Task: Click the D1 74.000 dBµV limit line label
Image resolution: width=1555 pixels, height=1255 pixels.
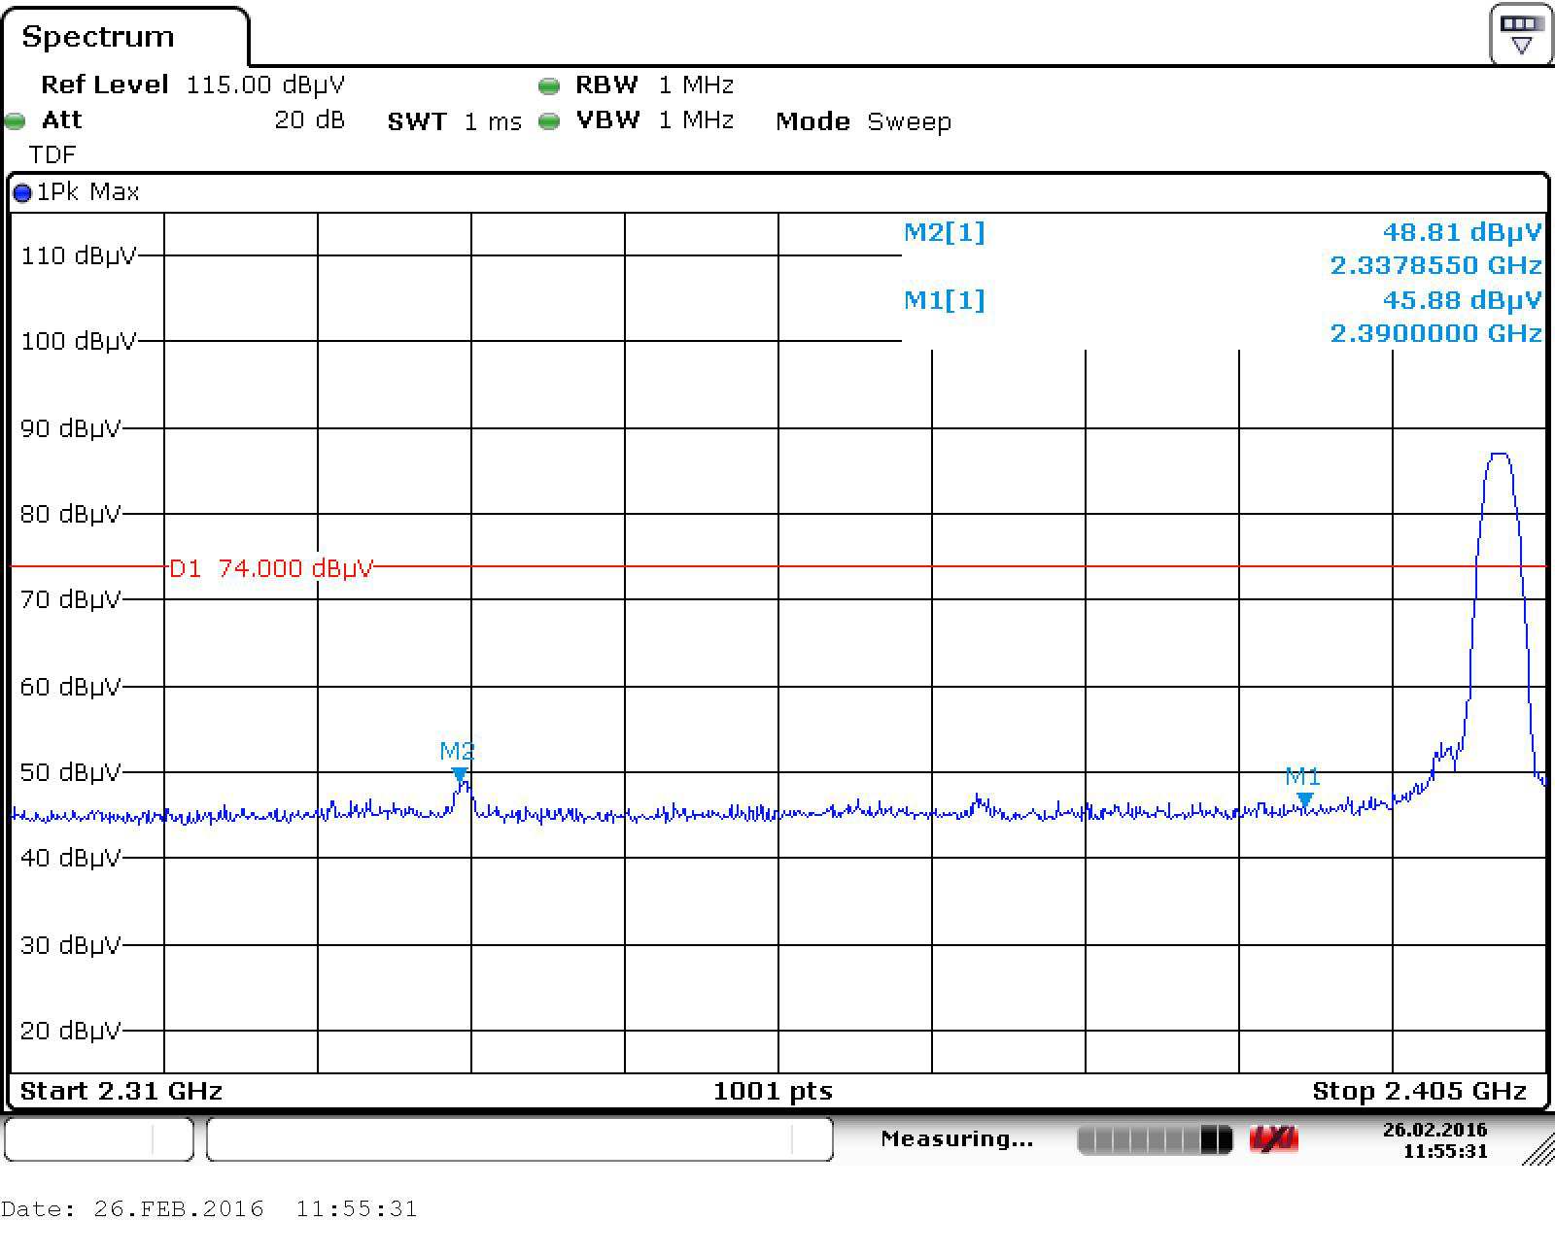Action: point(271,568)
